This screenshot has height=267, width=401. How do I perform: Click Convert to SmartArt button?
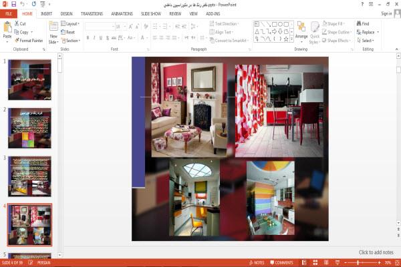(x=229, y=41)
